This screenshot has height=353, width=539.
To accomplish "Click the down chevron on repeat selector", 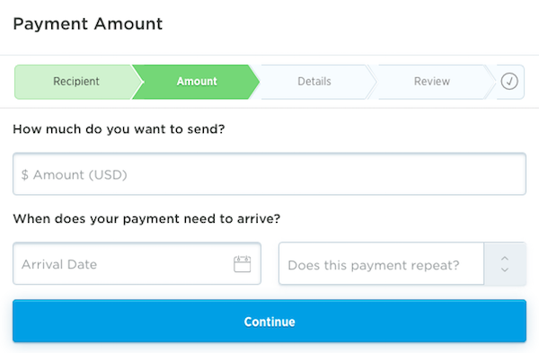I will 505,269.
